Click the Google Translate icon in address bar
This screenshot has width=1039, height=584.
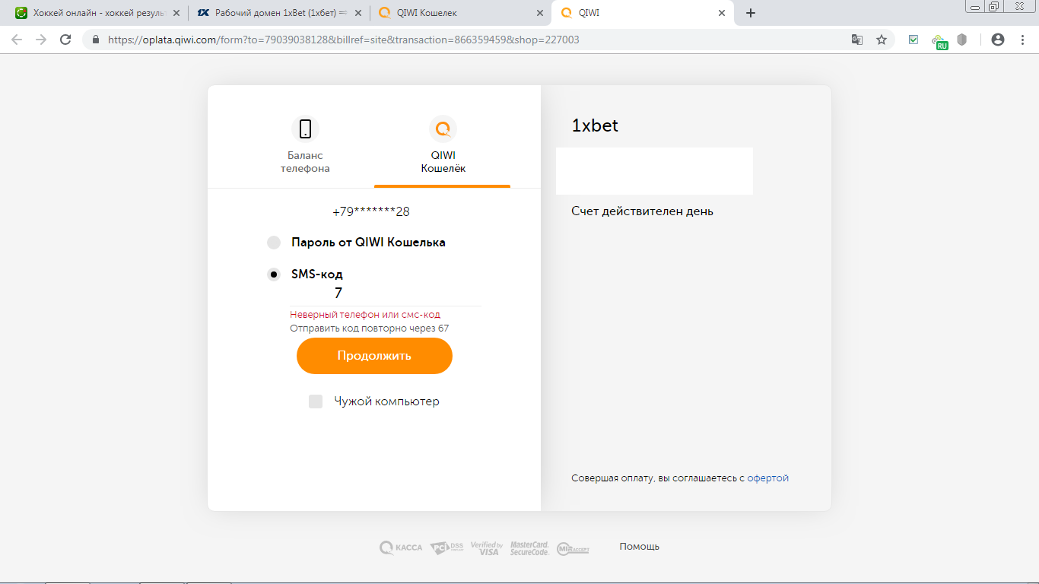click(x=857, y=40)
